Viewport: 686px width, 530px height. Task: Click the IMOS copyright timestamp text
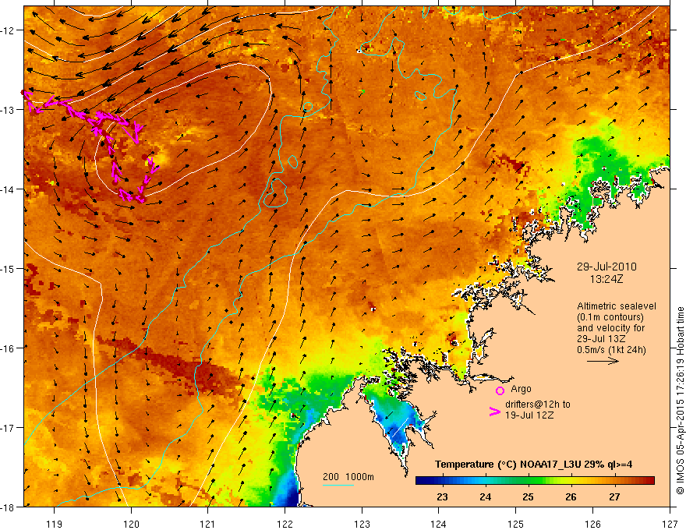[x=681, y=401]
